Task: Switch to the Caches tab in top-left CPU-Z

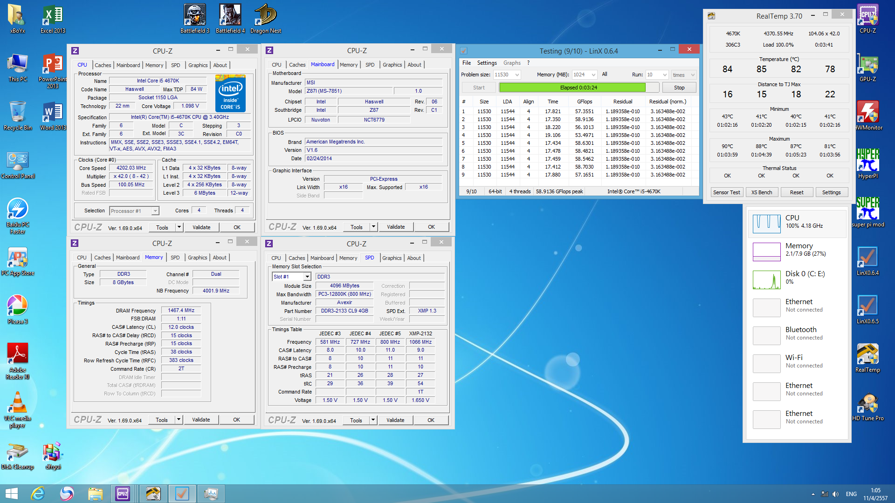Action: click(103, 65)
